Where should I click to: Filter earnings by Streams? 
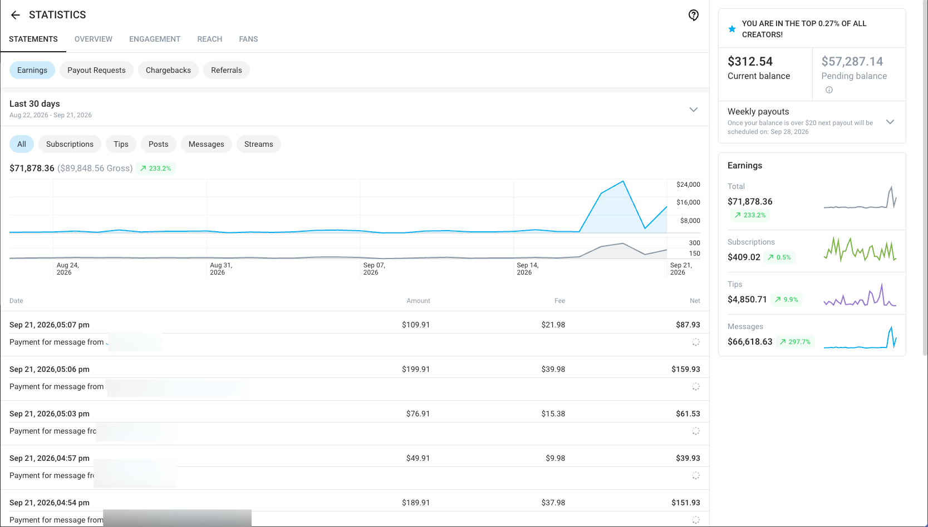[259, 144]
